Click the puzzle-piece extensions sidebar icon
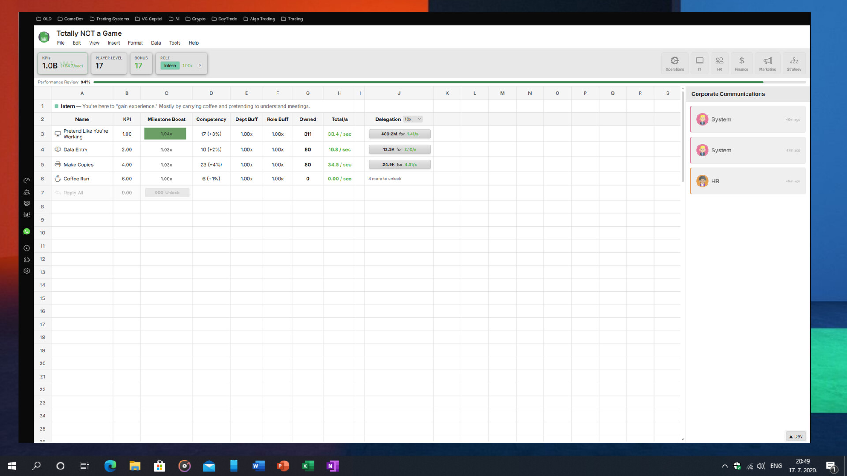The width and height of the screenshot is (847, 476). coord(26,260)
